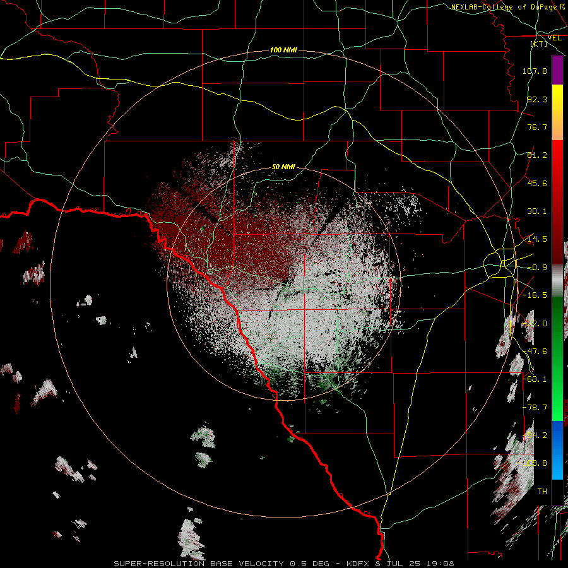Image resolution: width=568 pixels, height=568 pixels.
Task: Pick the yellow-orange segment of color bar
Action: pyautogui.click(x=557, y=112)
